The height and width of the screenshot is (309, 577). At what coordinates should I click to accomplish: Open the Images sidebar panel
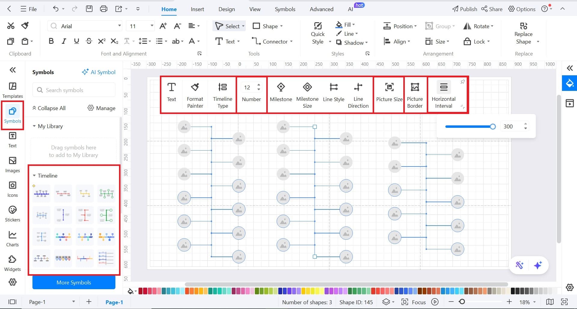coord(12,164)
